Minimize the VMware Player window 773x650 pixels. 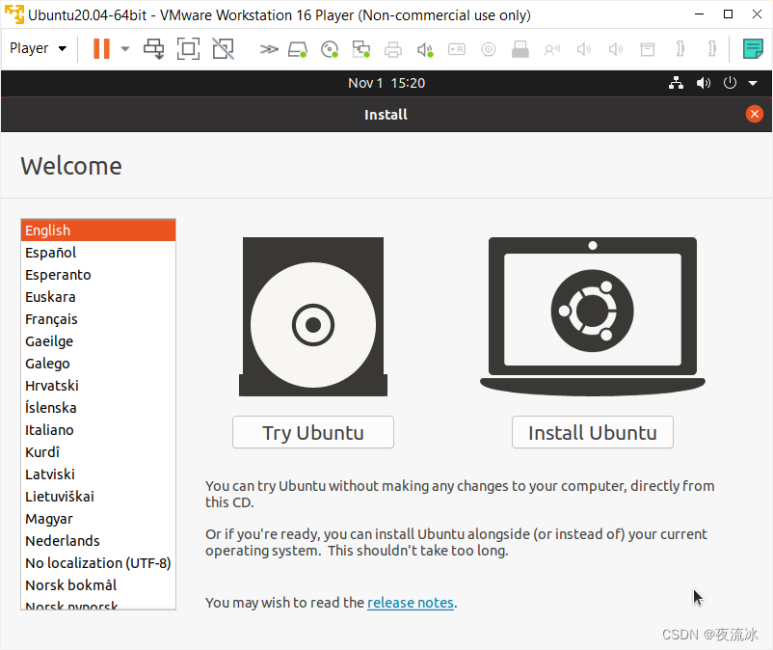[x=699, y=14]
